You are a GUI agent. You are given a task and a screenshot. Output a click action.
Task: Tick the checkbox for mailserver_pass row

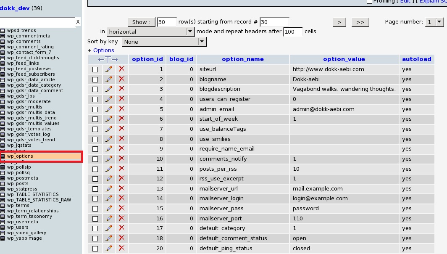click(95, 209)
